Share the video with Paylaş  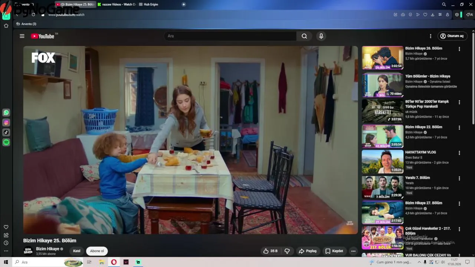[x=308, y=251]
